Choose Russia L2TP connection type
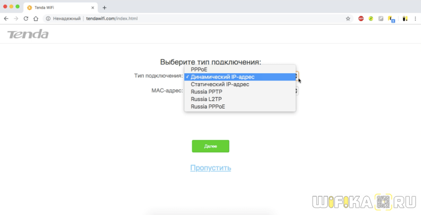Image resolution: width=421 pixels, height=215 pixels. click(206, 99)
